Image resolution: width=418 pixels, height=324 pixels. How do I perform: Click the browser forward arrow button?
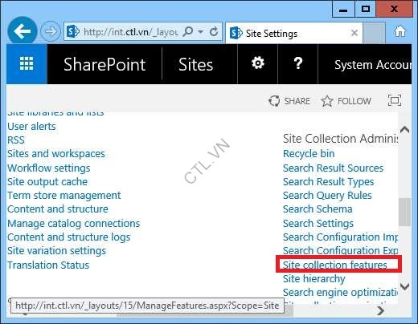[51, 31]
